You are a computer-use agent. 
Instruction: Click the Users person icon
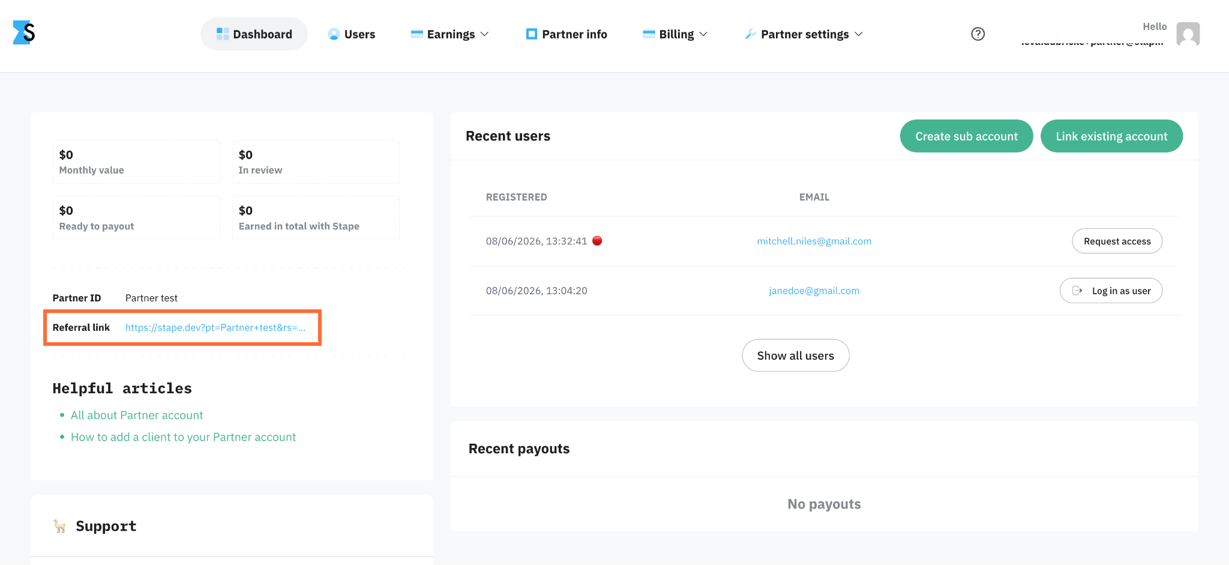334,34
